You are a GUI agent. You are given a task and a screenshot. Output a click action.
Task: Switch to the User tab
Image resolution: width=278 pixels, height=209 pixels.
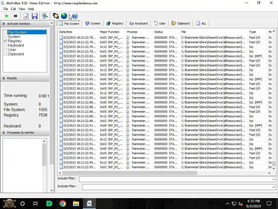[x=160, y=23]
